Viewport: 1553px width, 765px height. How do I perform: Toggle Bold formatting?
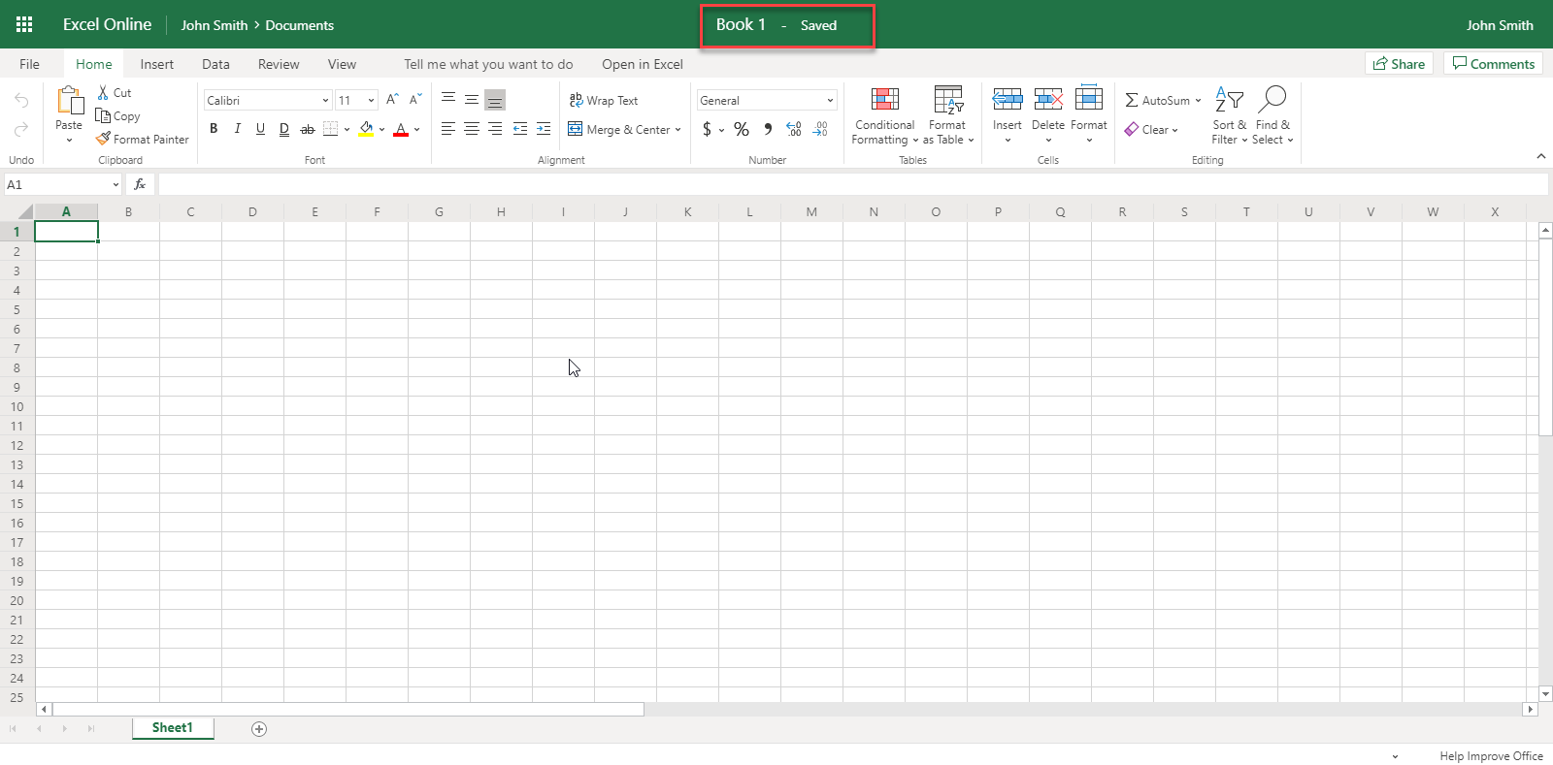pyautogui.click(x=214, y=128)
